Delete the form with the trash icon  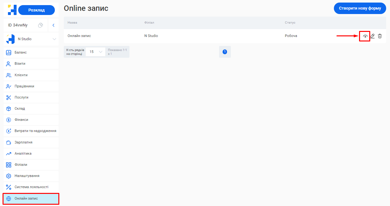[x=380, y=36]
